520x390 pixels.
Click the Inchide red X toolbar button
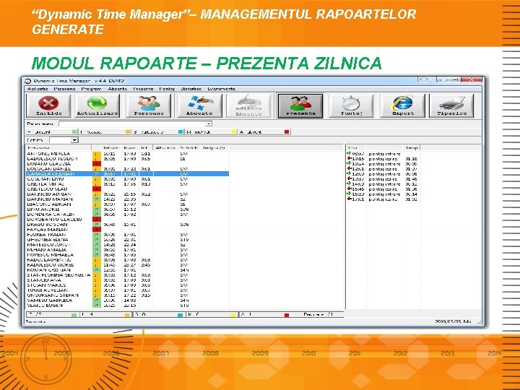(49, 105)
